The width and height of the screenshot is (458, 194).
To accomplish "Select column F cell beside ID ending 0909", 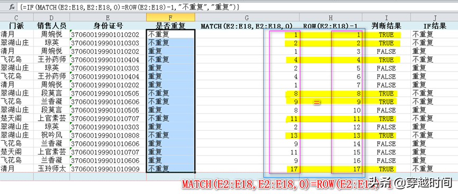I will coord(170,169).
